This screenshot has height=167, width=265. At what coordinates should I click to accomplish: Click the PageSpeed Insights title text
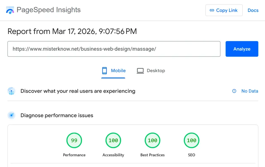pos(49,10)
